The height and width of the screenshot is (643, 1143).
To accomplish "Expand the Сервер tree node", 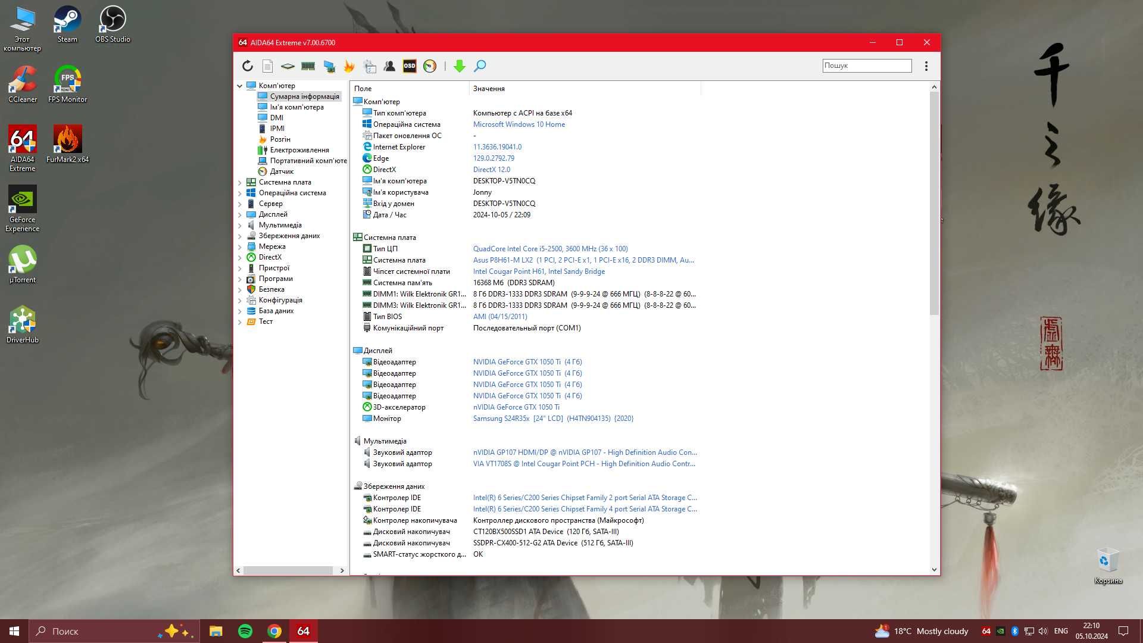I will click(240, 204).
